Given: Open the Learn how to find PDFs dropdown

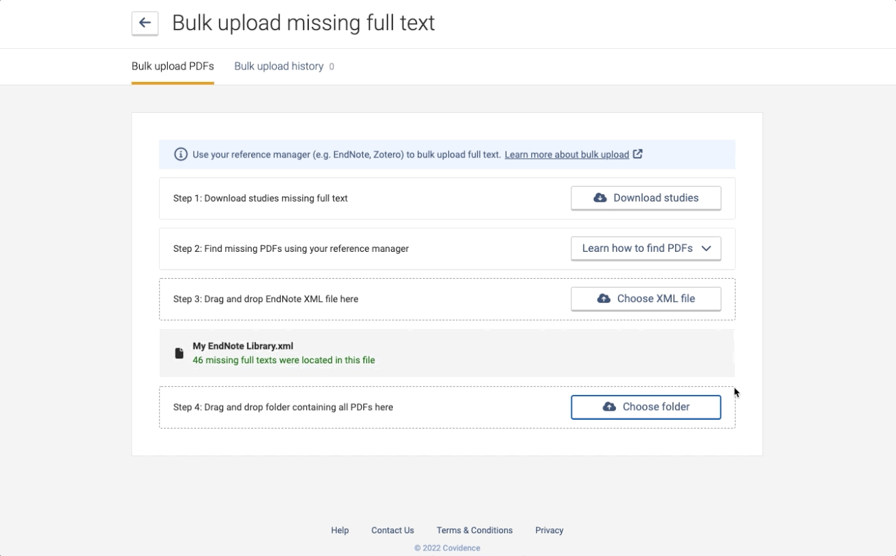Looking at the screenshot, I should [x=637, y=248].
